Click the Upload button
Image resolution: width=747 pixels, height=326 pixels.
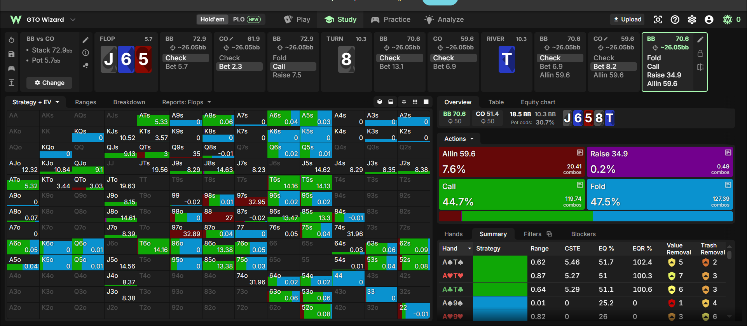[x=628, y=19]
